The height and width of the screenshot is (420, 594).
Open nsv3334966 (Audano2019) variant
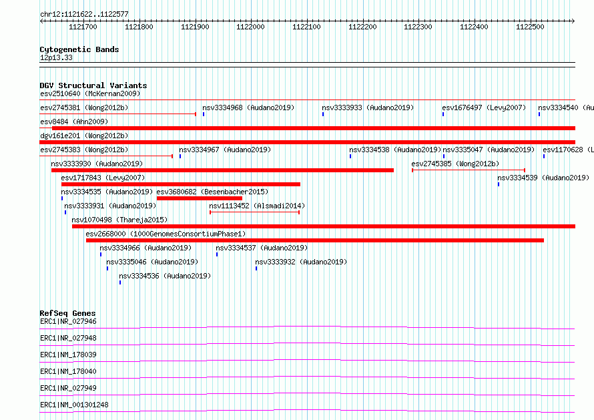tap(145, 248)
